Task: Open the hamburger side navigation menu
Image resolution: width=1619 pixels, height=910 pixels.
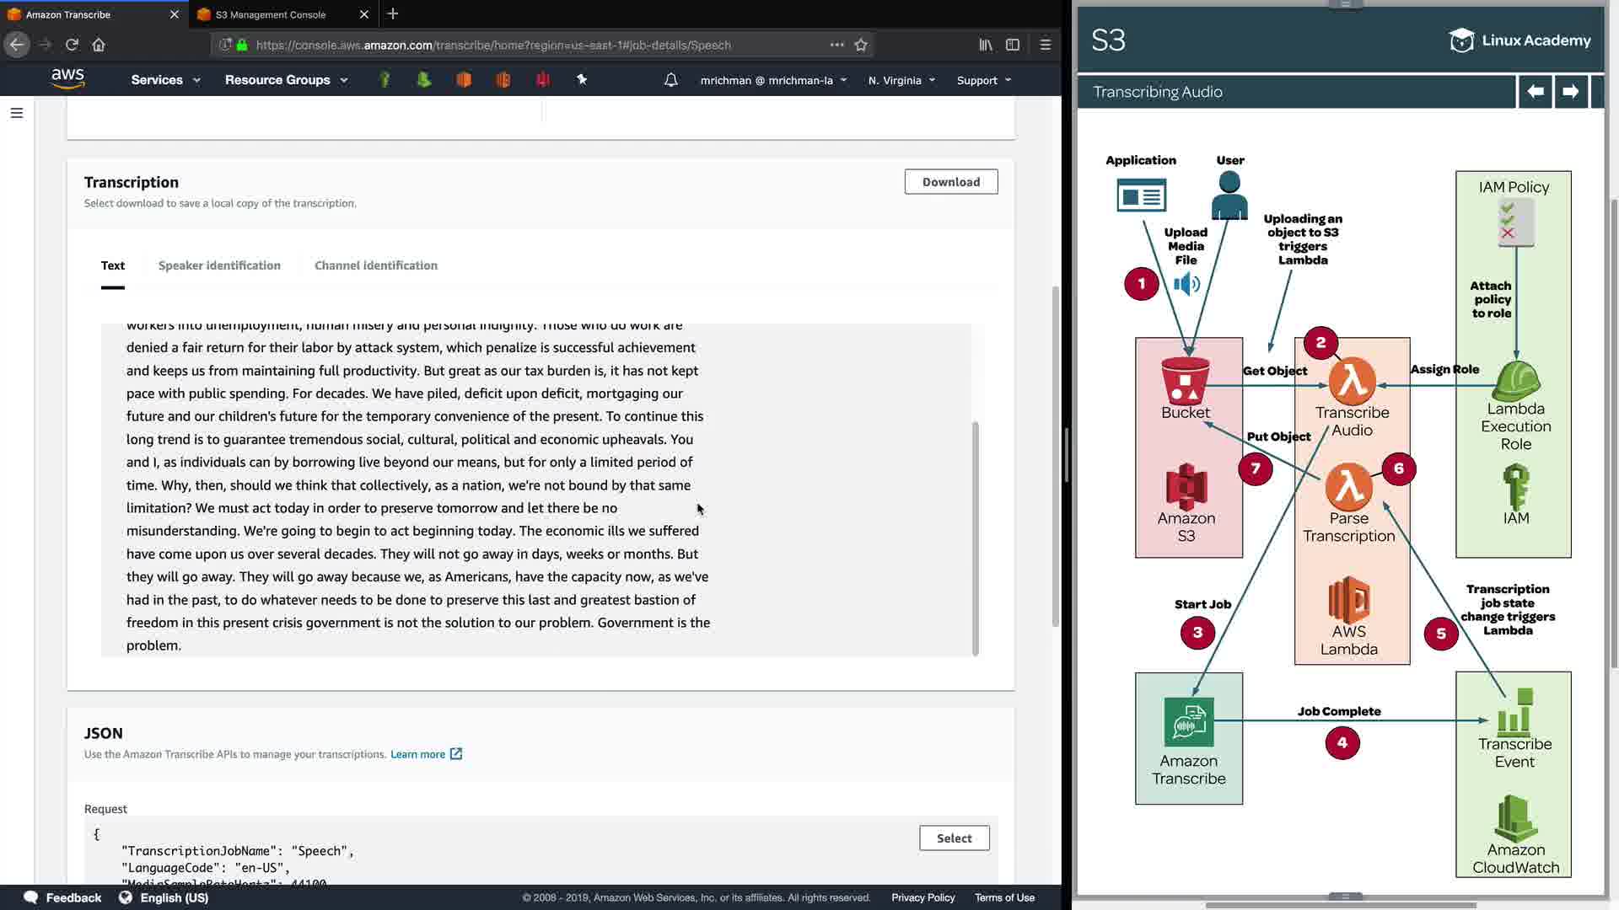Action: 16,113
